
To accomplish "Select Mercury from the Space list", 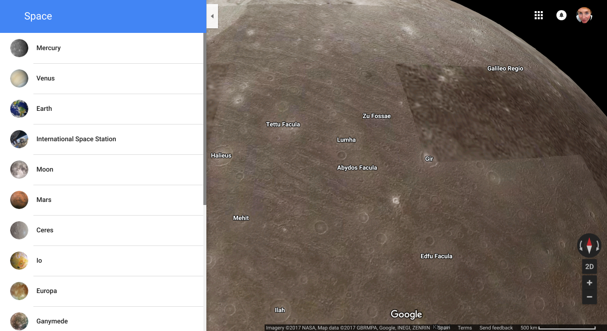I will [x=49, y=48].
